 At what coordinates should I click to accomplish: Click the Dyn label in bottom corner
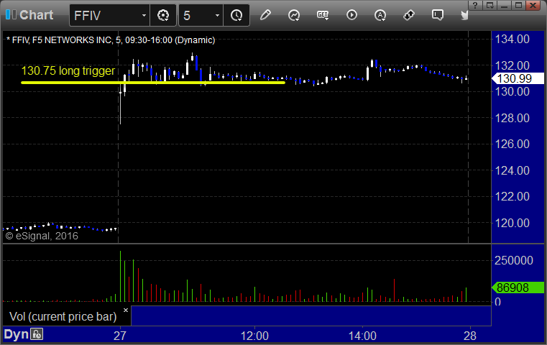click(16, 334)
